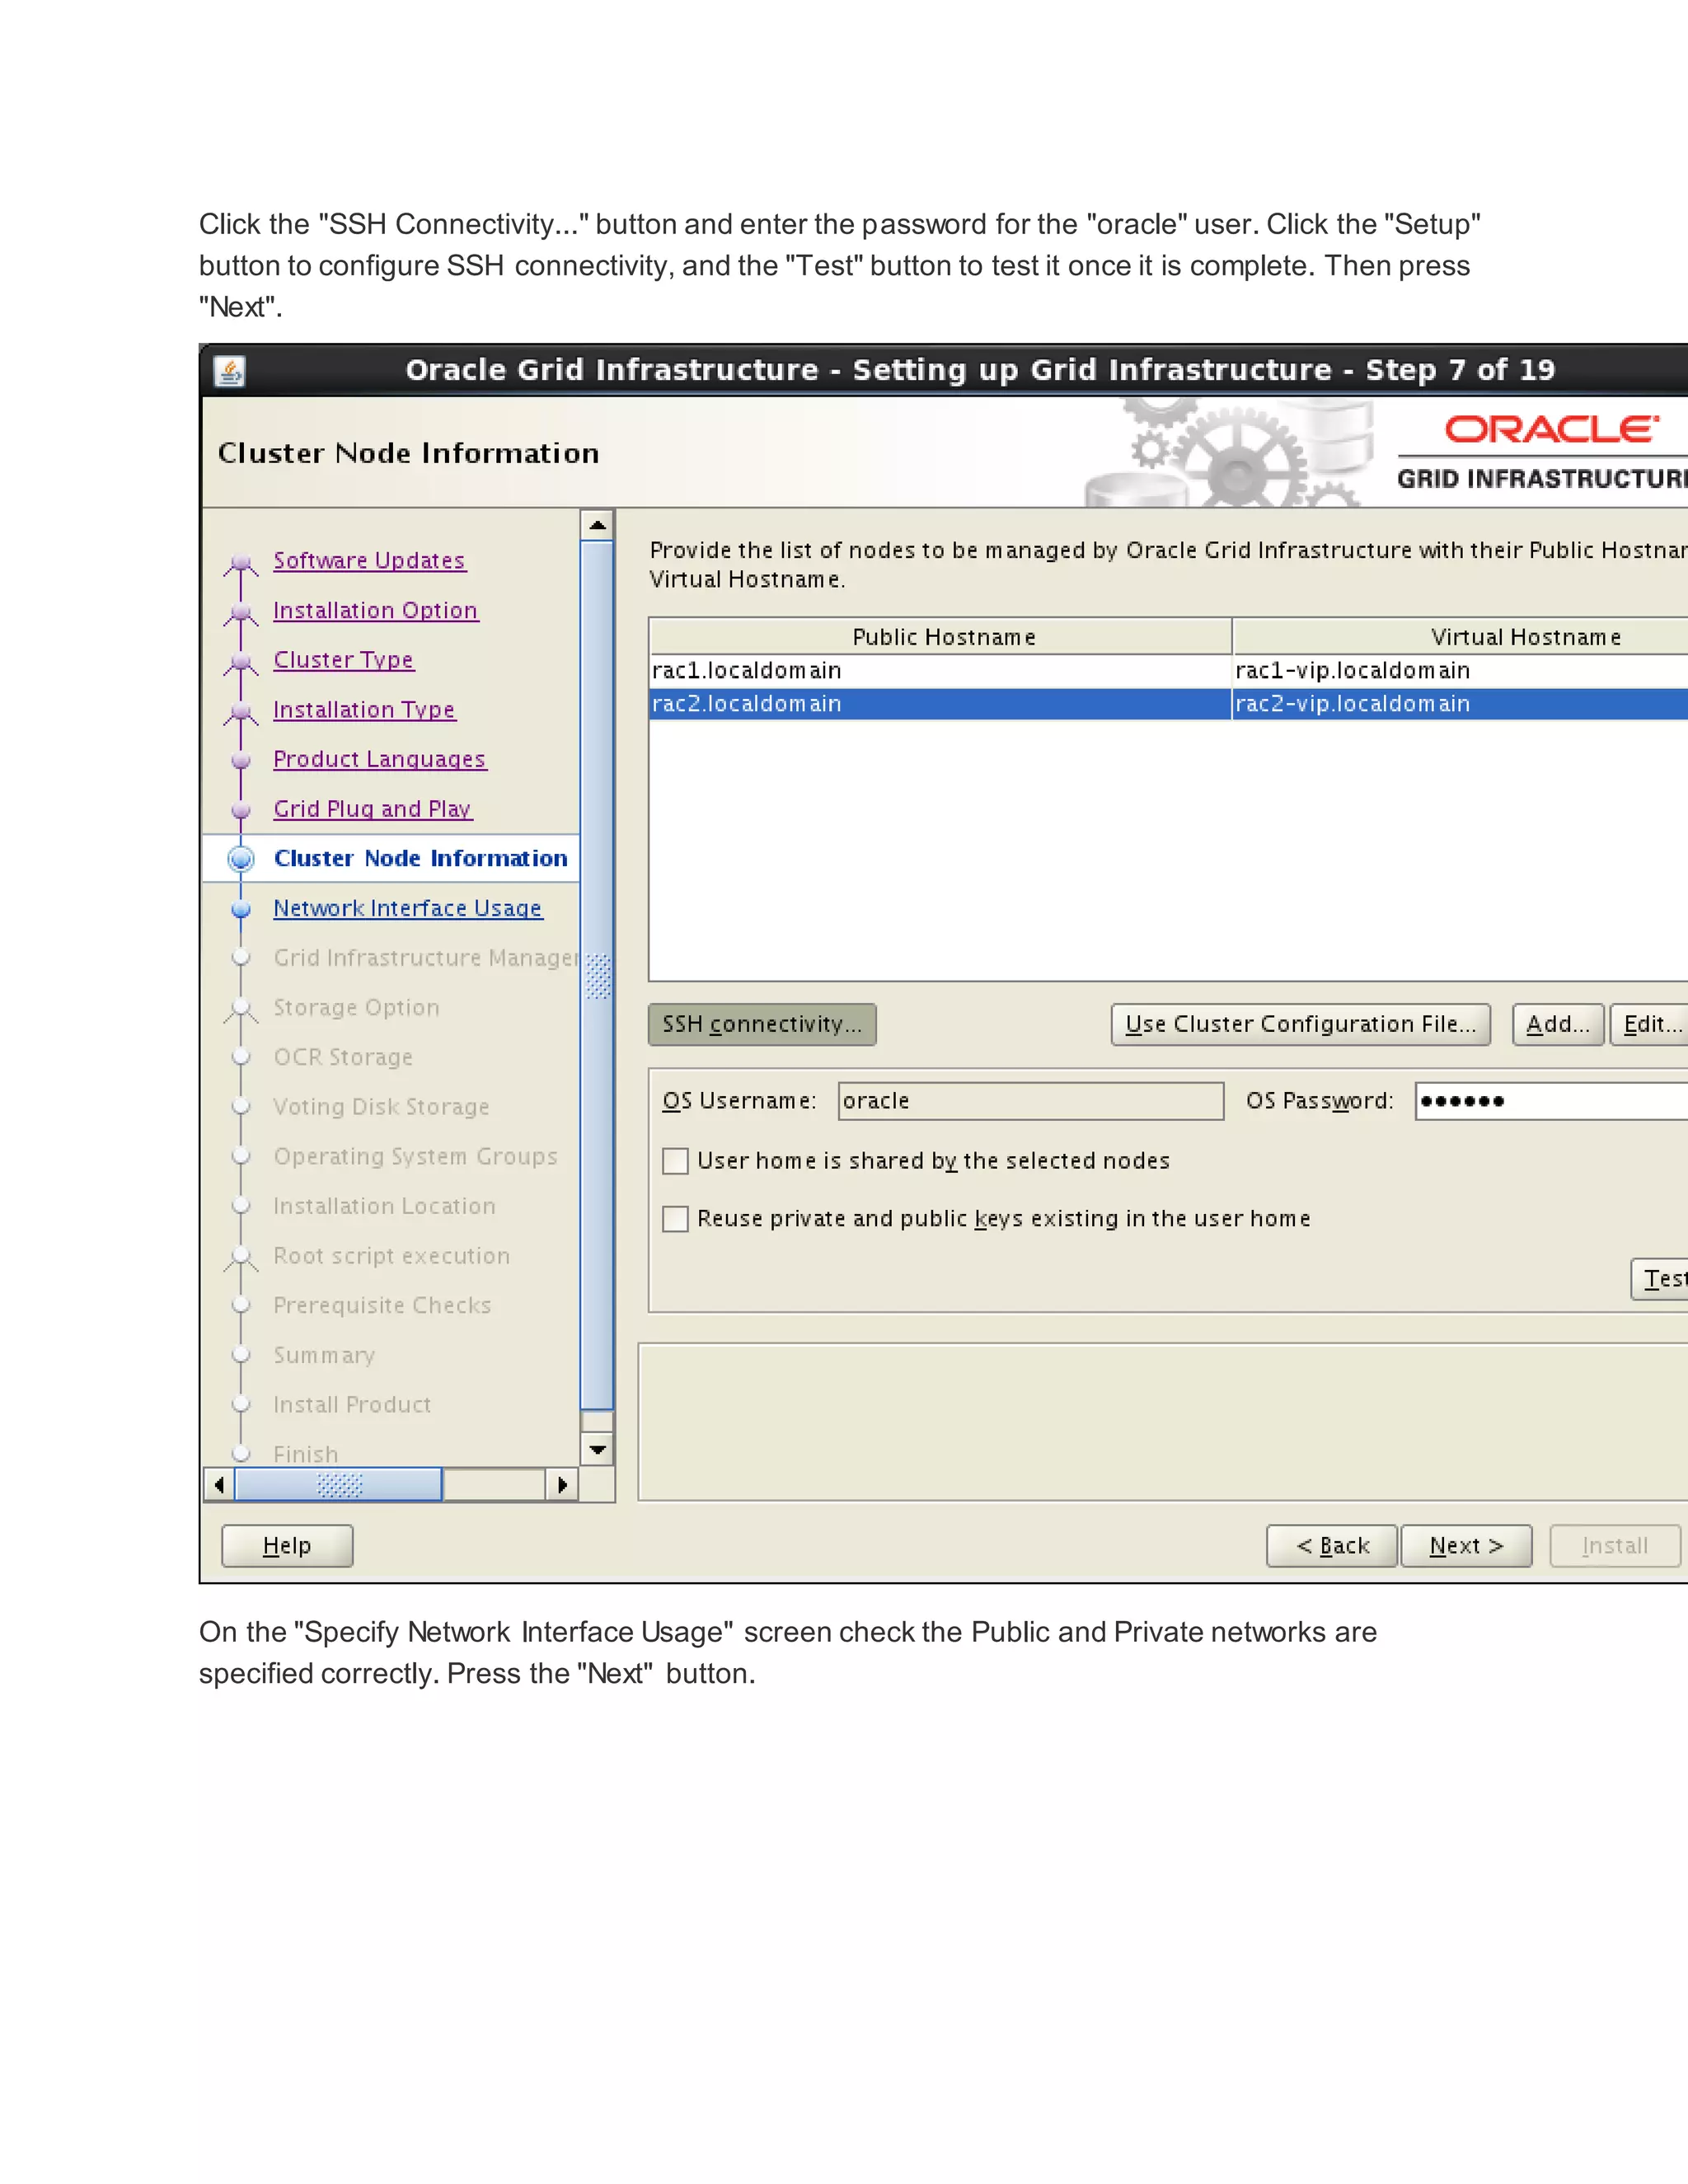Select Cluster Node Information step
The width and height of the screenshot is (1688, 2184).
420,858
